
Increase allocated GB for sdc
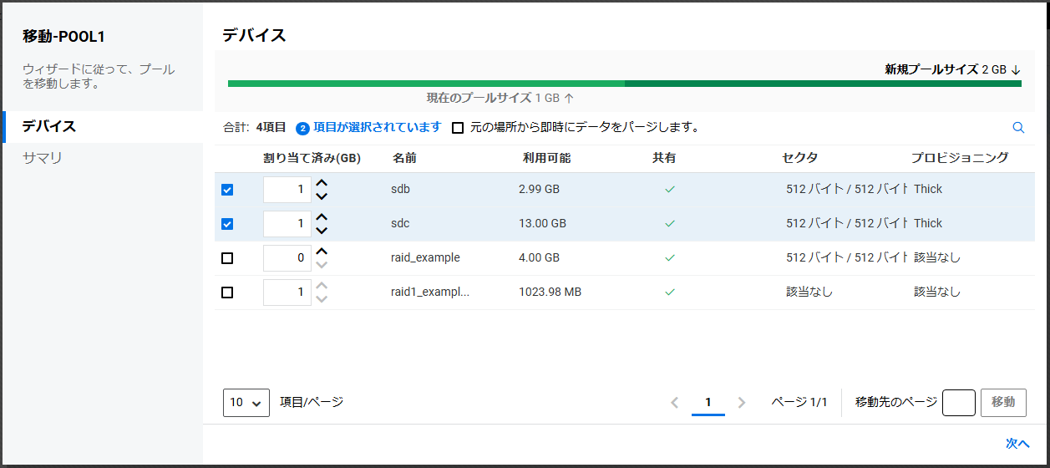coord(322,217)
